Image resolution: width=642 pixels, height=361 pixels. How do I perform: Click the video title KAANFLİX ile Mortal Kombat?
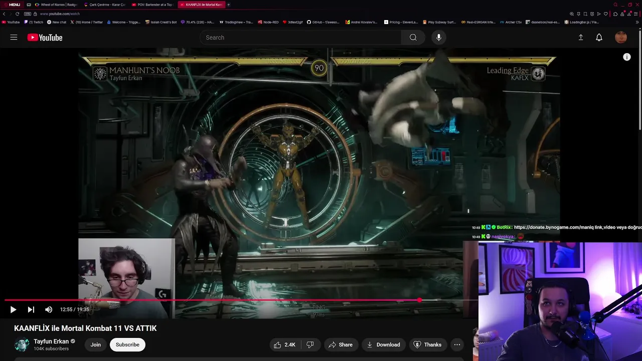(x=85, y=328)
